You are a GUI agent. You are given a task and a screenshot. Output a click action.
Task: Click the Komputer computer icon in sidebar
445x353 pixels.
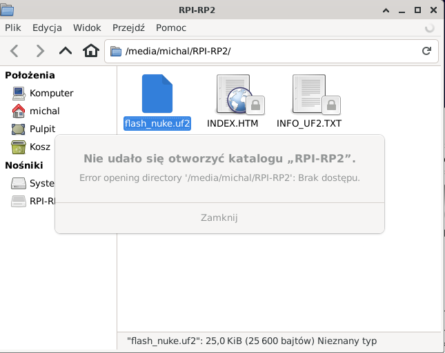click(x=19, y=94)
